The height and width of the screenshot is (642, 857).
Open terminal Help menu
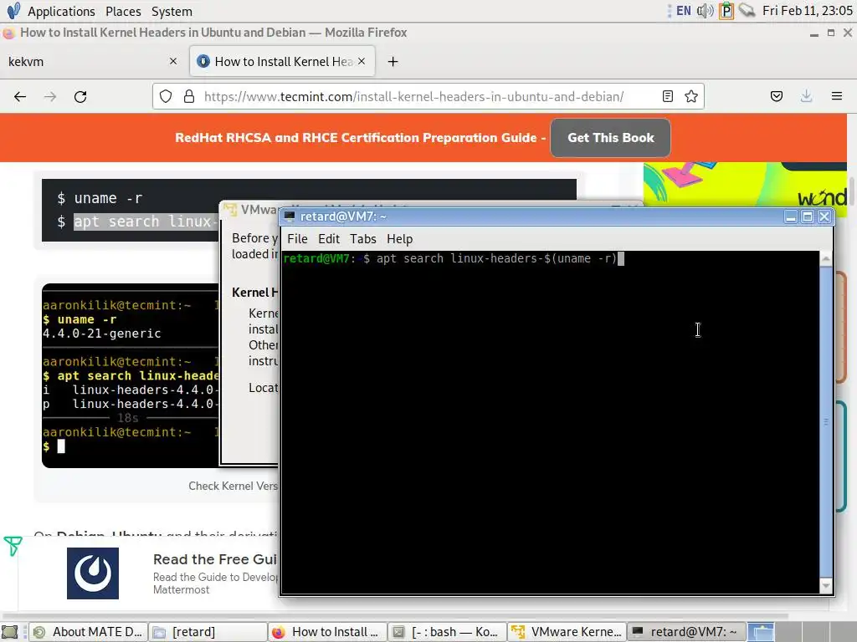[399, 239]
